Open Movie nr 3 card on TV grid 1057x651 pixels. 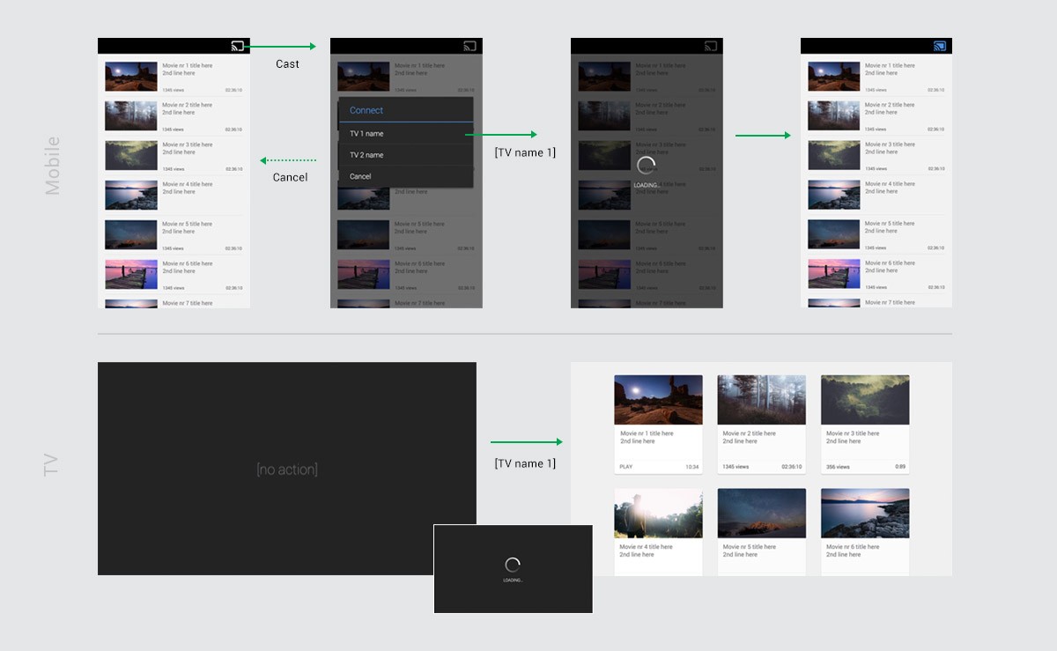(864, 423)
